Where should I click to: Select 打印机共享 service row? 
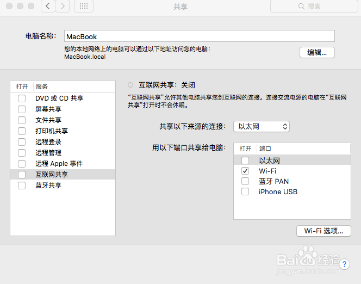[63, 131]
